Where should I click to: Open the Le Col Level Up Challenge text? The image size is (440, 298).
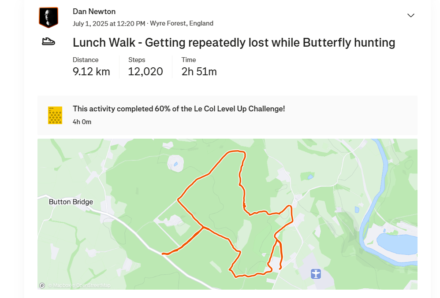pyautogui.click(x=179, y=109)
